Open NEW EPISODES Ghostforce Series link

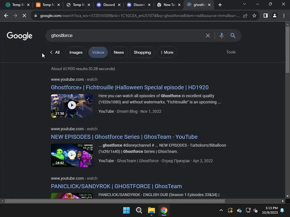click(124, 137)
